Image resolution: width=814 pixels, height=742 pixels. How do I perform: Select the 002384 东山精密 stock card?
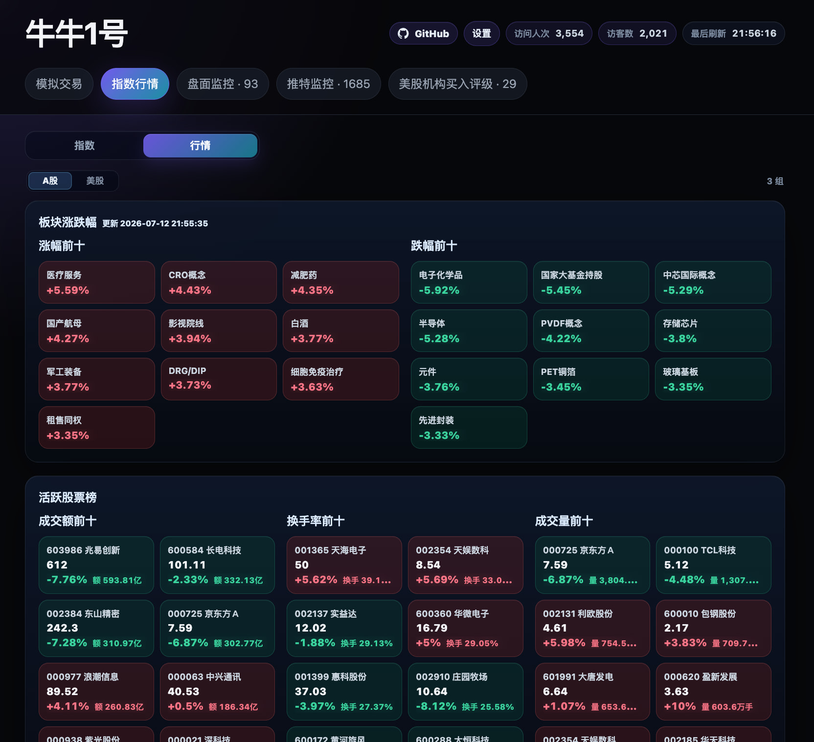tap(96, 628)
